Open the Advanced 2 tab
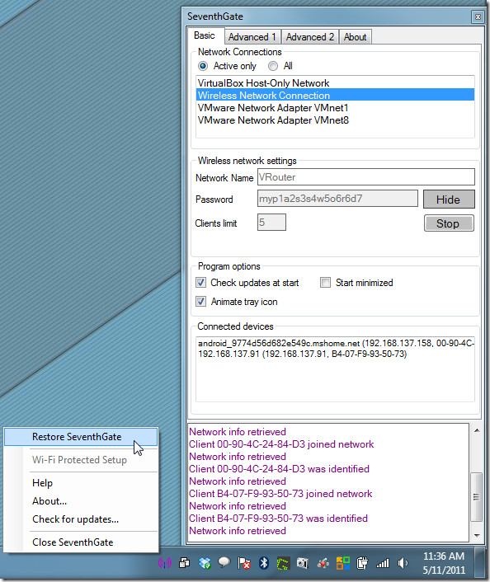Screen dimensions: 490x582 point(310,37)
